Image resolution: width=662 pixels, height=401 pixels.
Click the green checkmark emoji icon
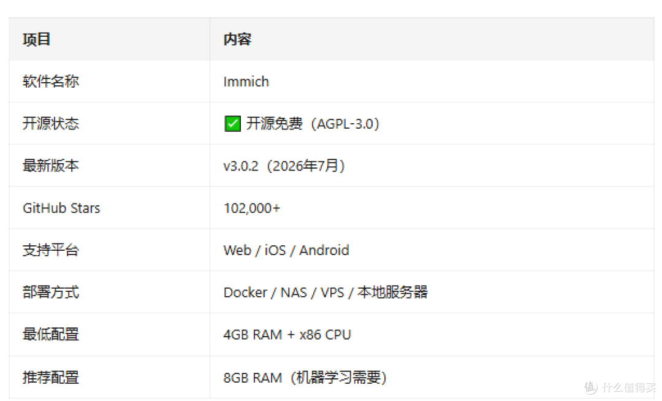point(232,124)
